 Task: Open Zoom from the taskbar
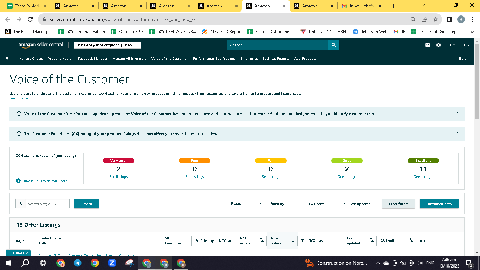pos(112,263)
